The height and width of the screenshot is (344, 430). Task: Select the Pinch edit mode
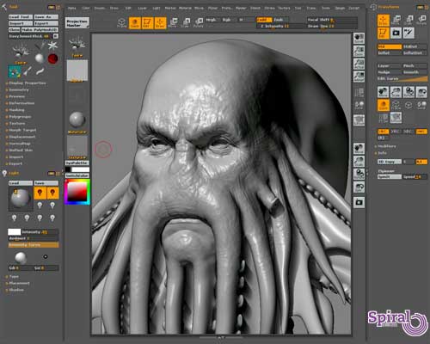pyautogui.click(x=415, y=65)
